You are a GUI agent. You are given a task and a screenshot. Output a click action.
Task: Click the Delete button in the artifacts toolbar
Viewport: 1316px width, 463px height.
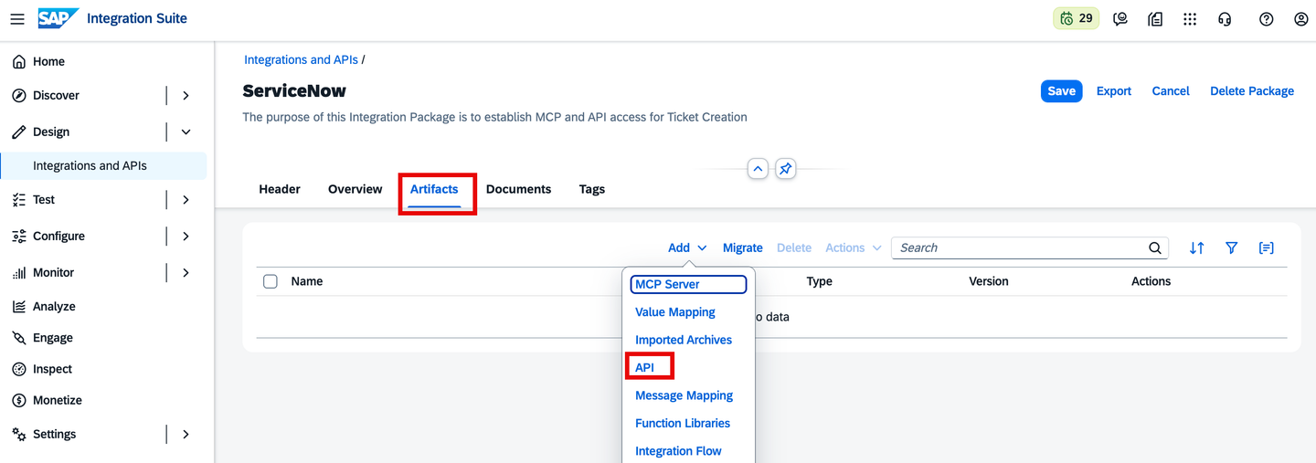coord(794,247)
